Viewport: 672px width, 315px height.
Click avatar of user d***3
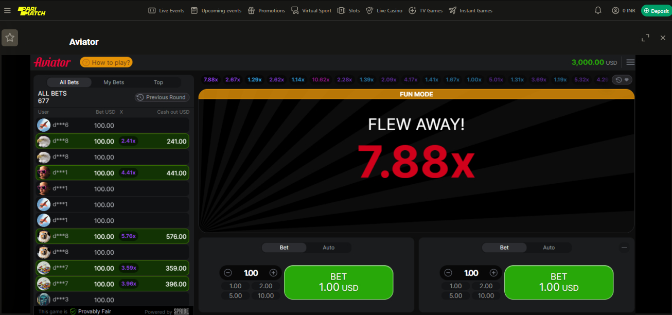[44, 300]
